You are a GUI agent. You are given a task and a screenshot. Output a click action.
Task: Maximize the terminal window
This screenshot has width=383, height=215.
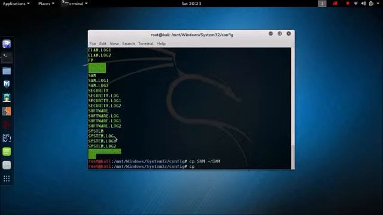tap(279, 33)
